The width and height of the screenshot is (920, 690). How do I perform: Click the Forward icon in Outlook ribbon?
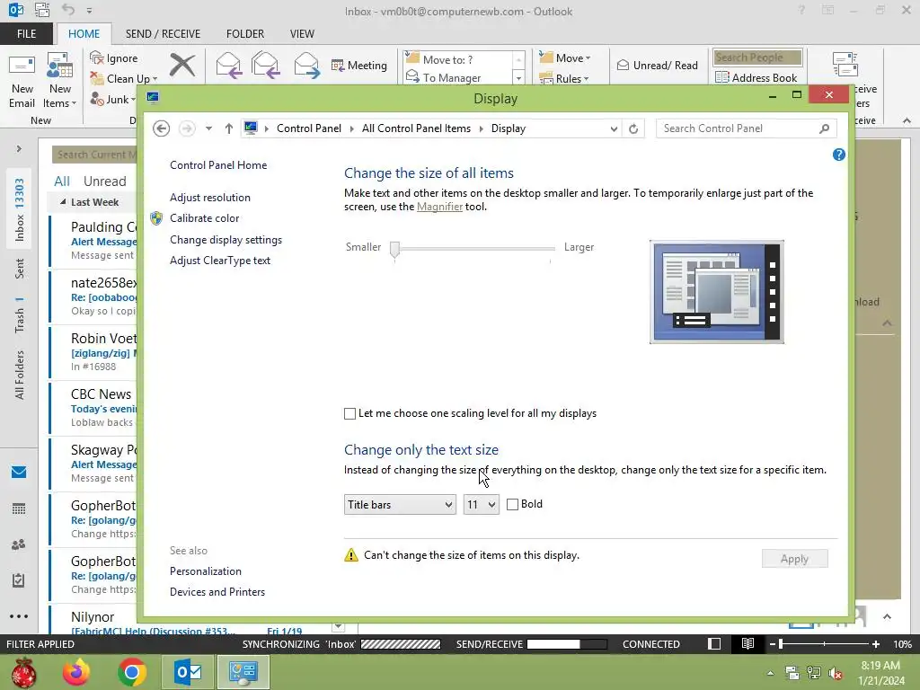coord(306,65)
